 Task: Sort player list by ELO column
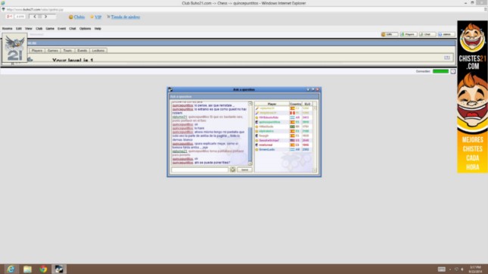(x=307, y=104)
